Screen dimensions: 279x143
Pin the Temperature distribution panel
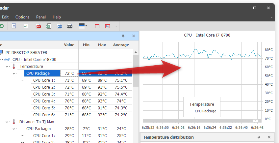coord(259,137)
